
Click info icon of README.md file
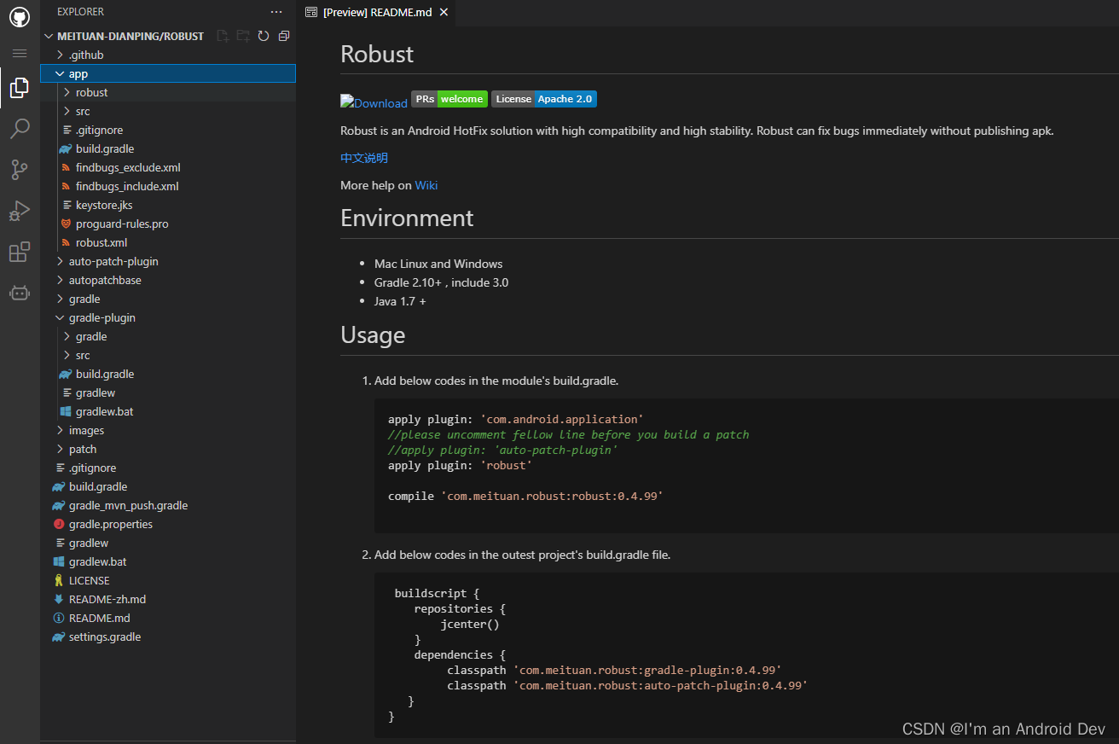click(59, 618)
